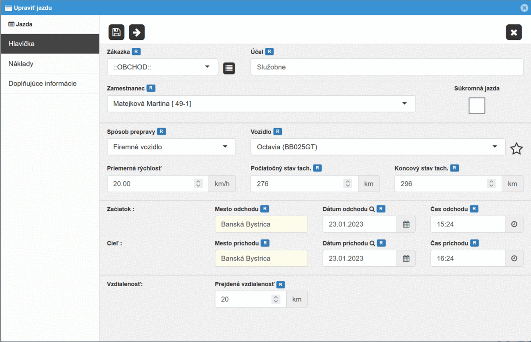Open calendar for Dátum príchodu

coord(406,258)
